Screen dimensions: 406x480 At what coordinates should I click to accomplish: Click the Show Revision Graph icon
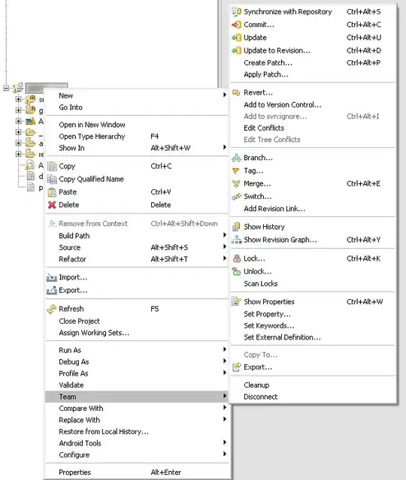pyautogui.click(x=236, y=240)
